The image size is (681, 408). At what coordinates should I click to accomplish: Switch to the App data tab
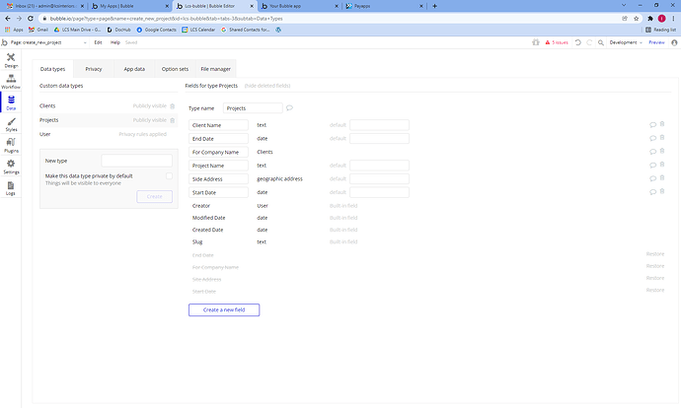(x=134, y=69)
